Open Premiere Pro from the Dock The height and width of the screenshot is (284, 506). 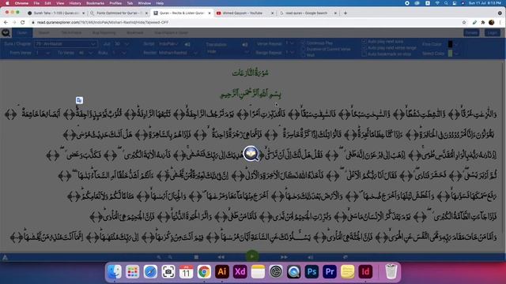[x=330, y=271]
